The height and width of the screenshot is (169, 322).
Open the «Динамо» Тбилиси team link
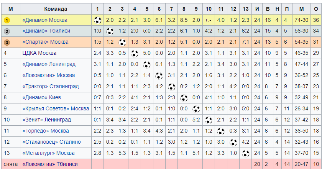46,31
